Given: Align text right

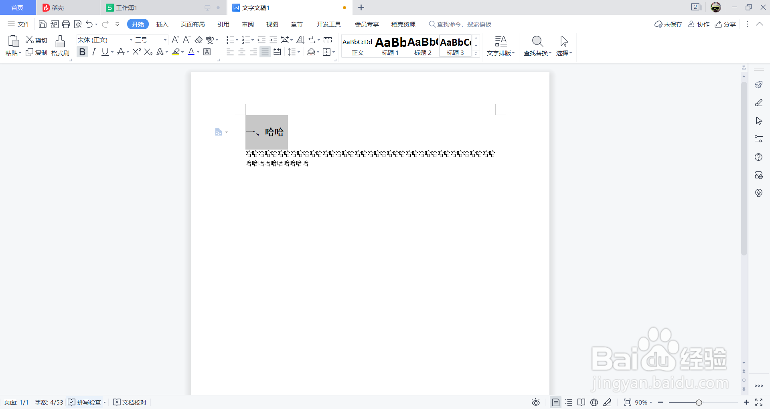Looking at the screenshot, I should 253,52.
